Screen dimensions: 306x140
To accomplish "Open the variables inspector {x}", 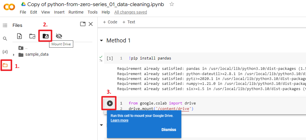I will coord(5,52).
